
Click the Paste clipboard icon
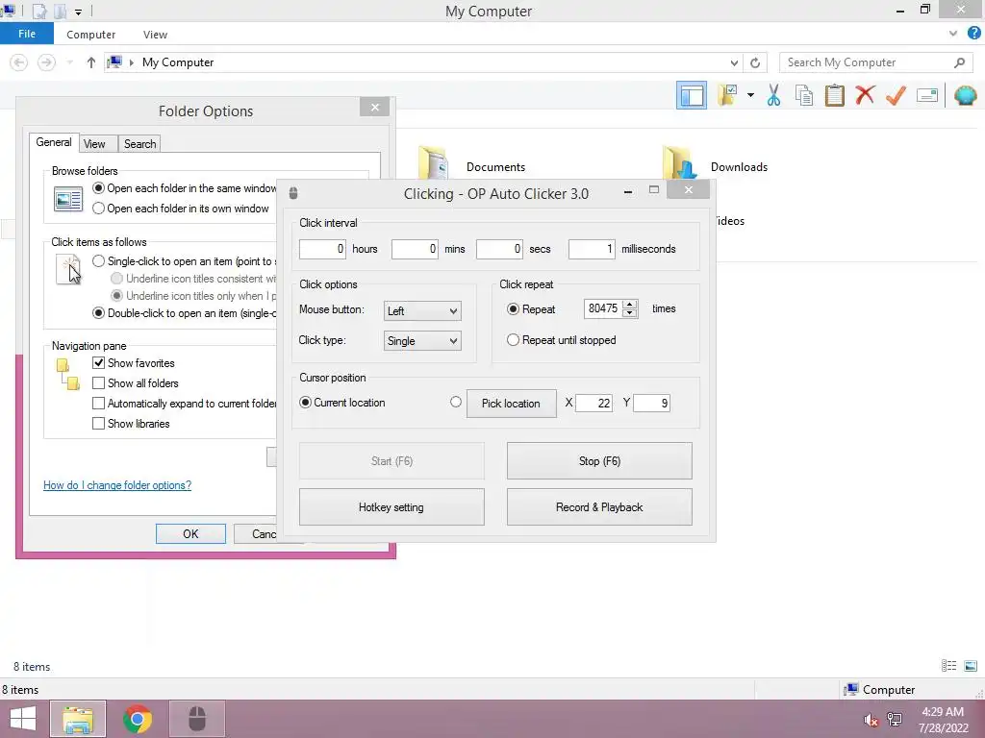(834, 95)
